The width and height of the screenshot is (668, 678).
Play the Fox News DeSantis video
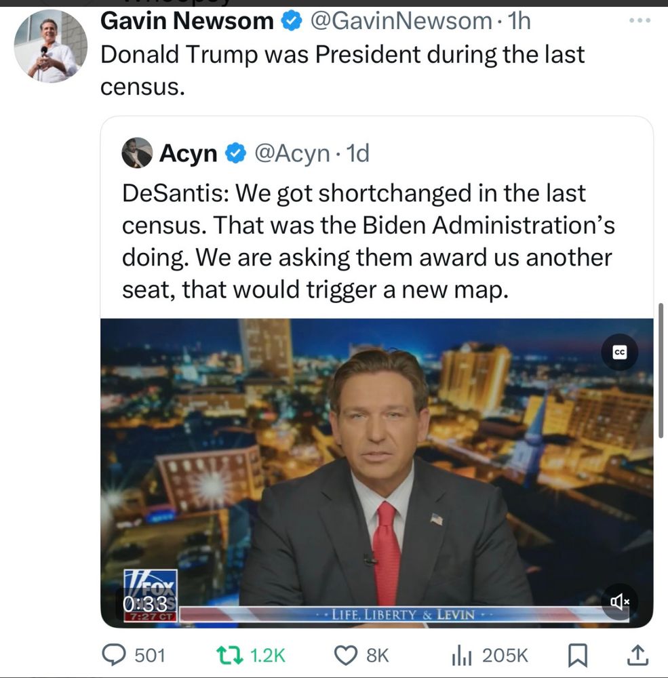(377, 473)
